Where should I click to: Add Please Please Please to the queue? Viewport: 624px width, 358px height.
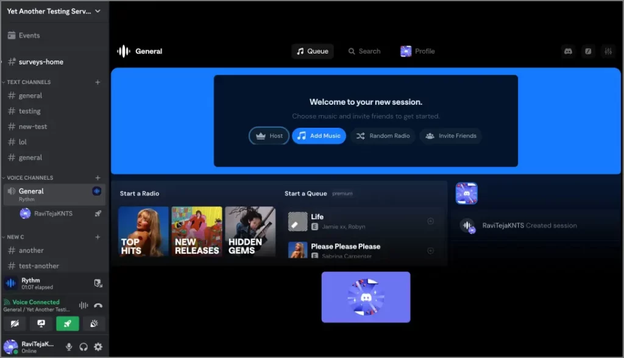431,251
